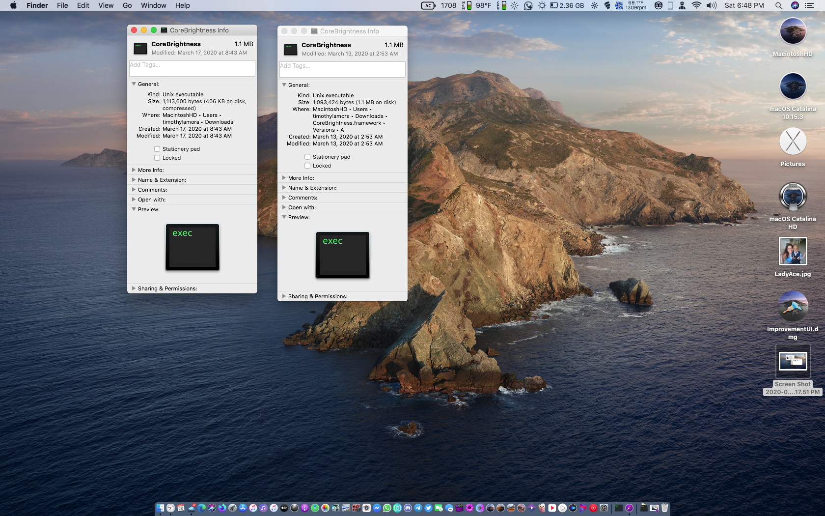Open the File menu
This screenshot has width=825, height=516.
[x=62, y=5]
